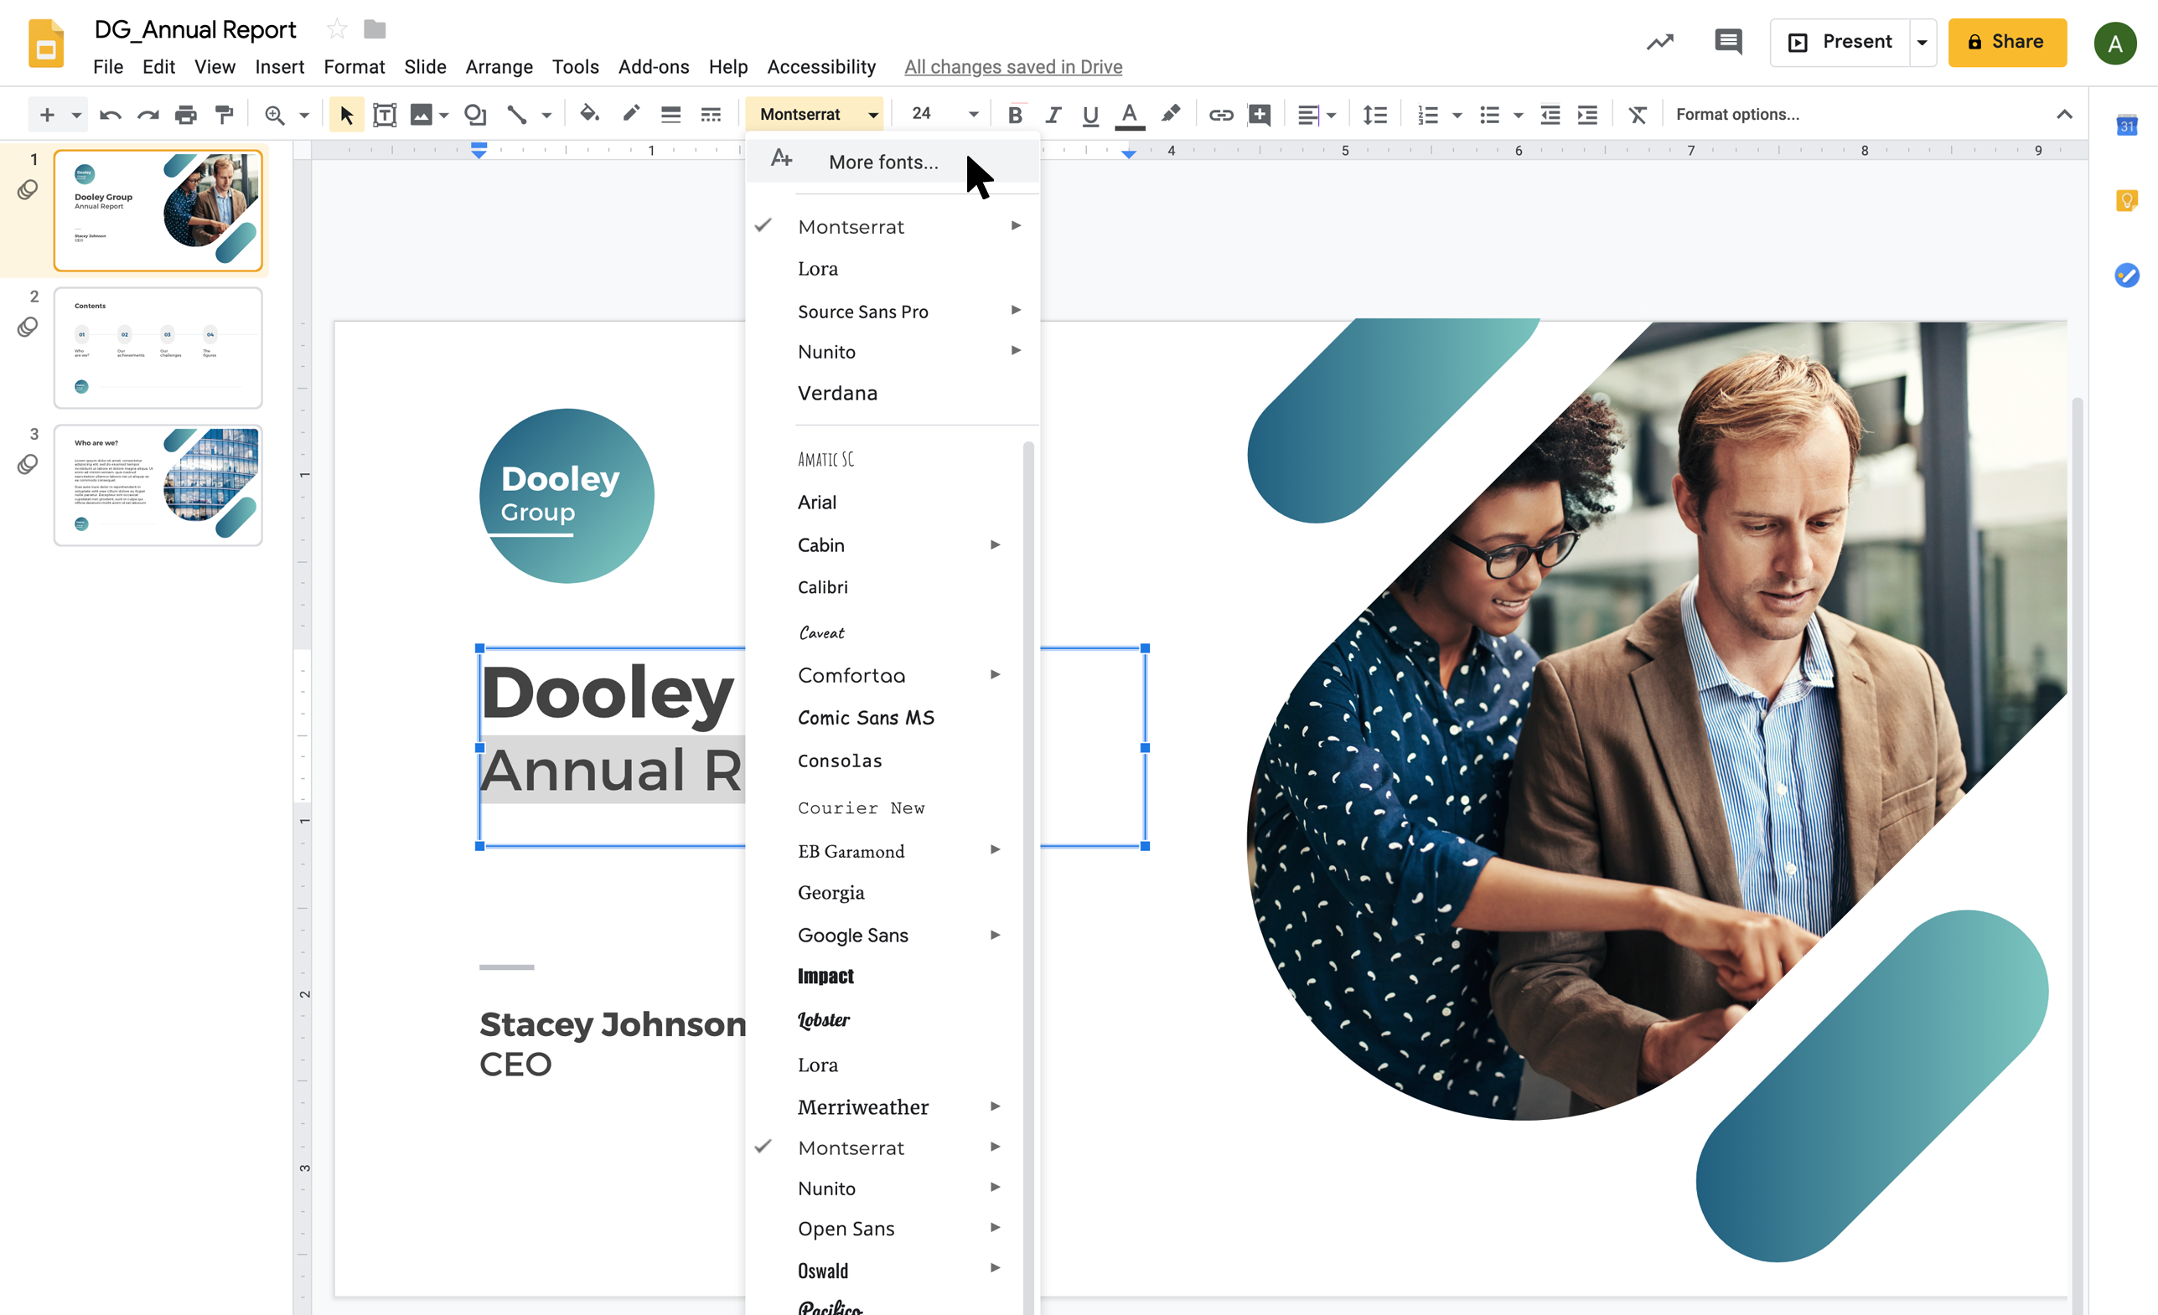This screenshot has width=2158, height=1315.
Task: Toggle underline formatting
Action: (x=1089, y=114)
